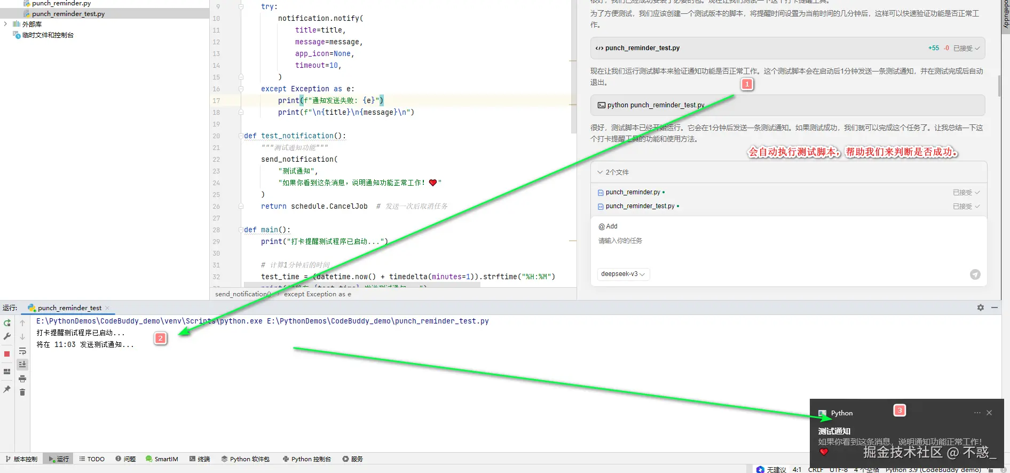Expand the 外部库 tree node
1010x473 pixels.
[x=5, y=24]
